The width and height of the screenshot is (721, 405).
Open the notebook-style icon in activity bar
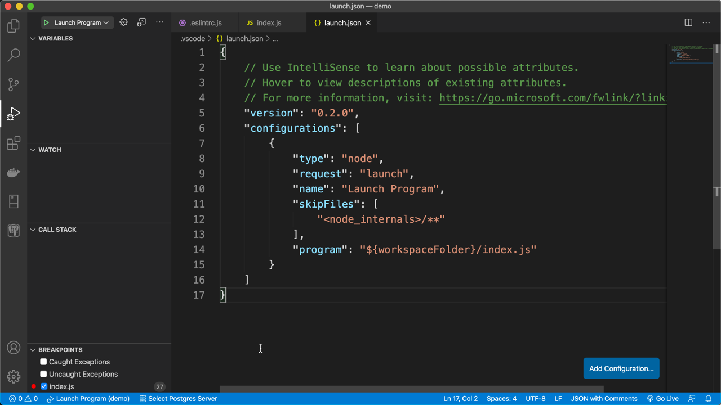click(14, 201)
